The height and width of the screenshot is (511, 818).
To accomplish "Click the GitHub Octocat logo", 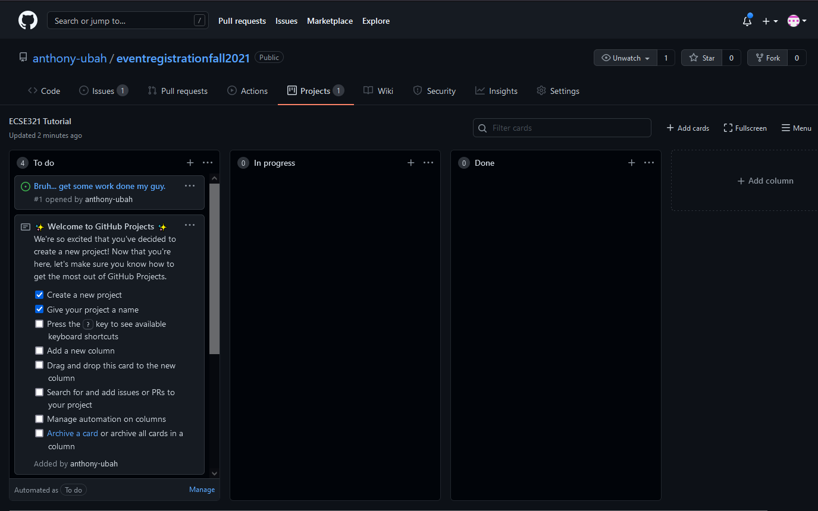I will point(28,21).
